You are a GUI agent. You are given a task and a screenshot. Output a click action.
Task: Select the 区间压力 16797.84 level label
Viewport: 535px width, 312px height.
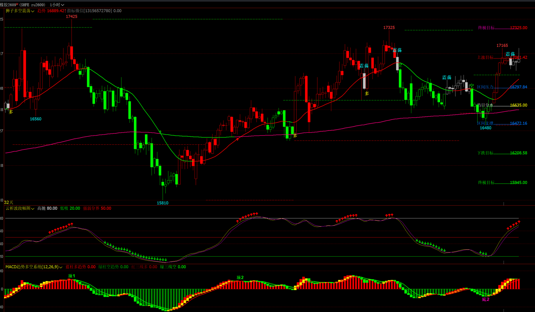(x=502, y=87)
